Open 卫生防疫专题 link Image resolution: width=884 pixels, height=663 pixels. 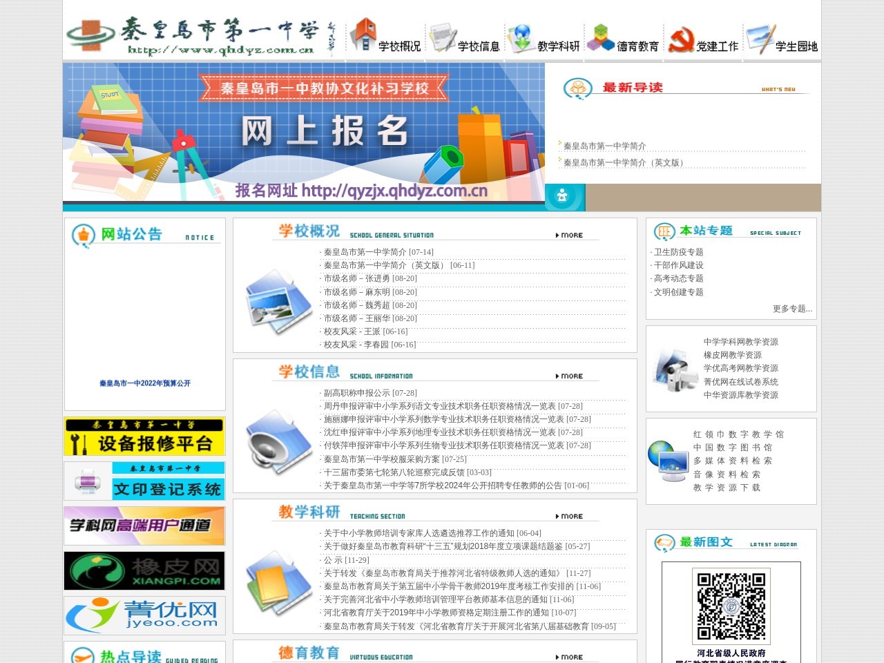click(679, 252)
